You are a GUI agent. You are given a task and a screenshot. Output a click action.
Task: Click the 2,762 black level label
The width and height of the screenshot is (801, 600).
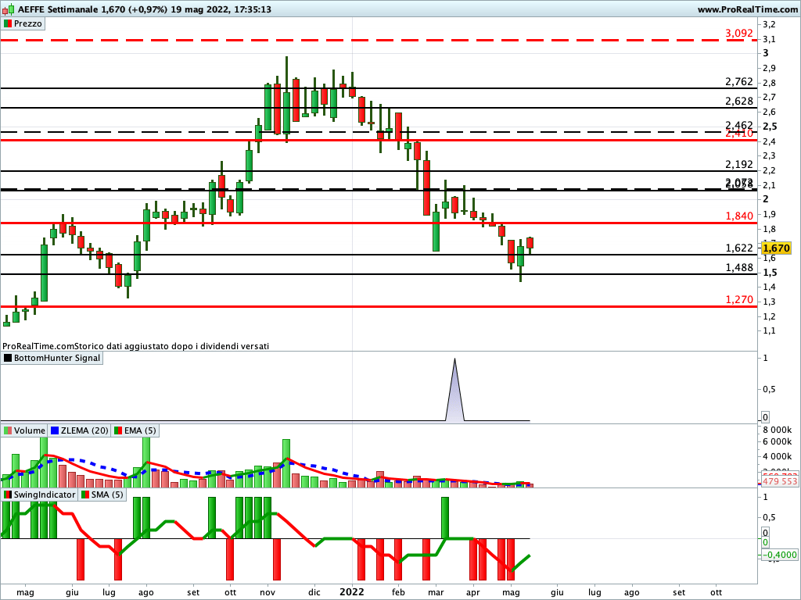click(x=738, y=81)
